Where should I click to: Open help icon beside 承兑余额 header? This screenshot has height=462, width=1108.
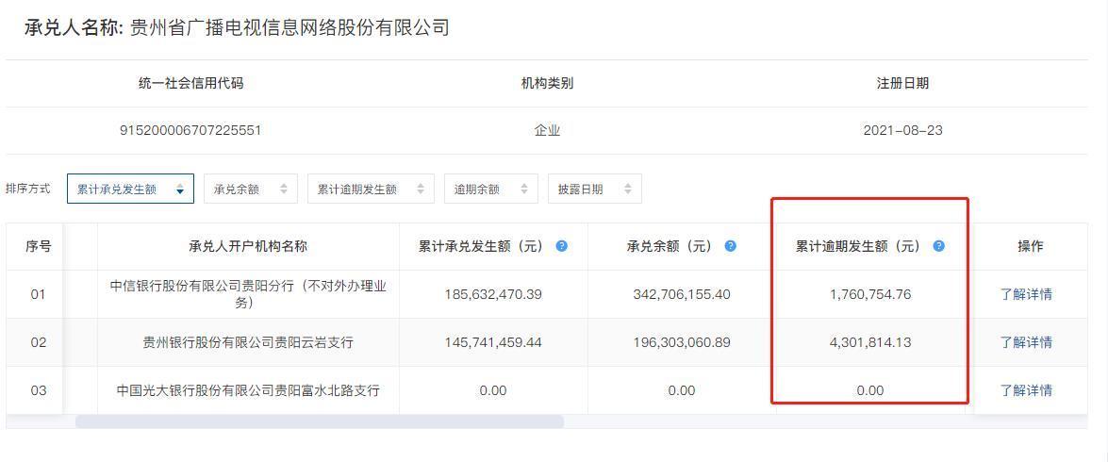pos(731,246)
